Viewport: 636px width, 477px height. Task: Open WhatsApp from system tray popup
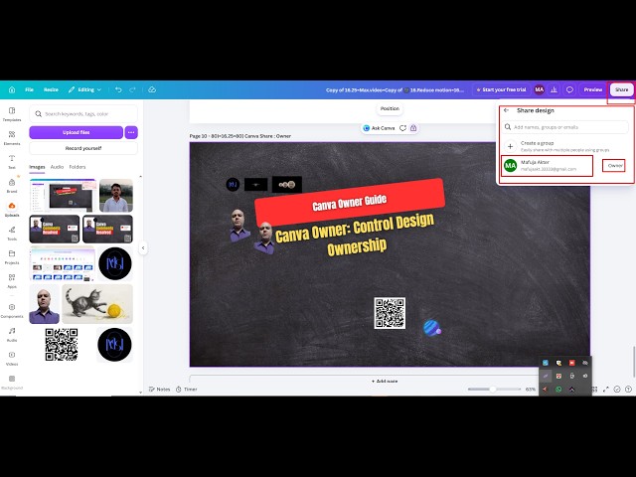click(558, 389)
